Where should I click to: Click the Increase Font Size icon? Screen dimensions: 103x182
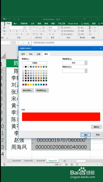click(x=23, y=31)
